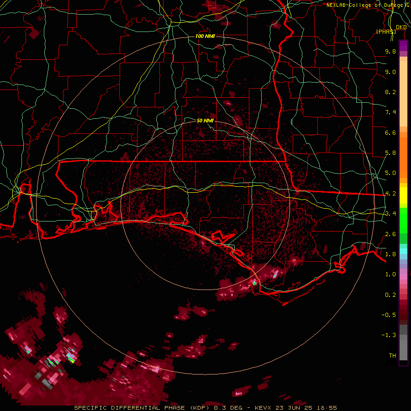Select the 9.8 legend value

click(390, 51)
